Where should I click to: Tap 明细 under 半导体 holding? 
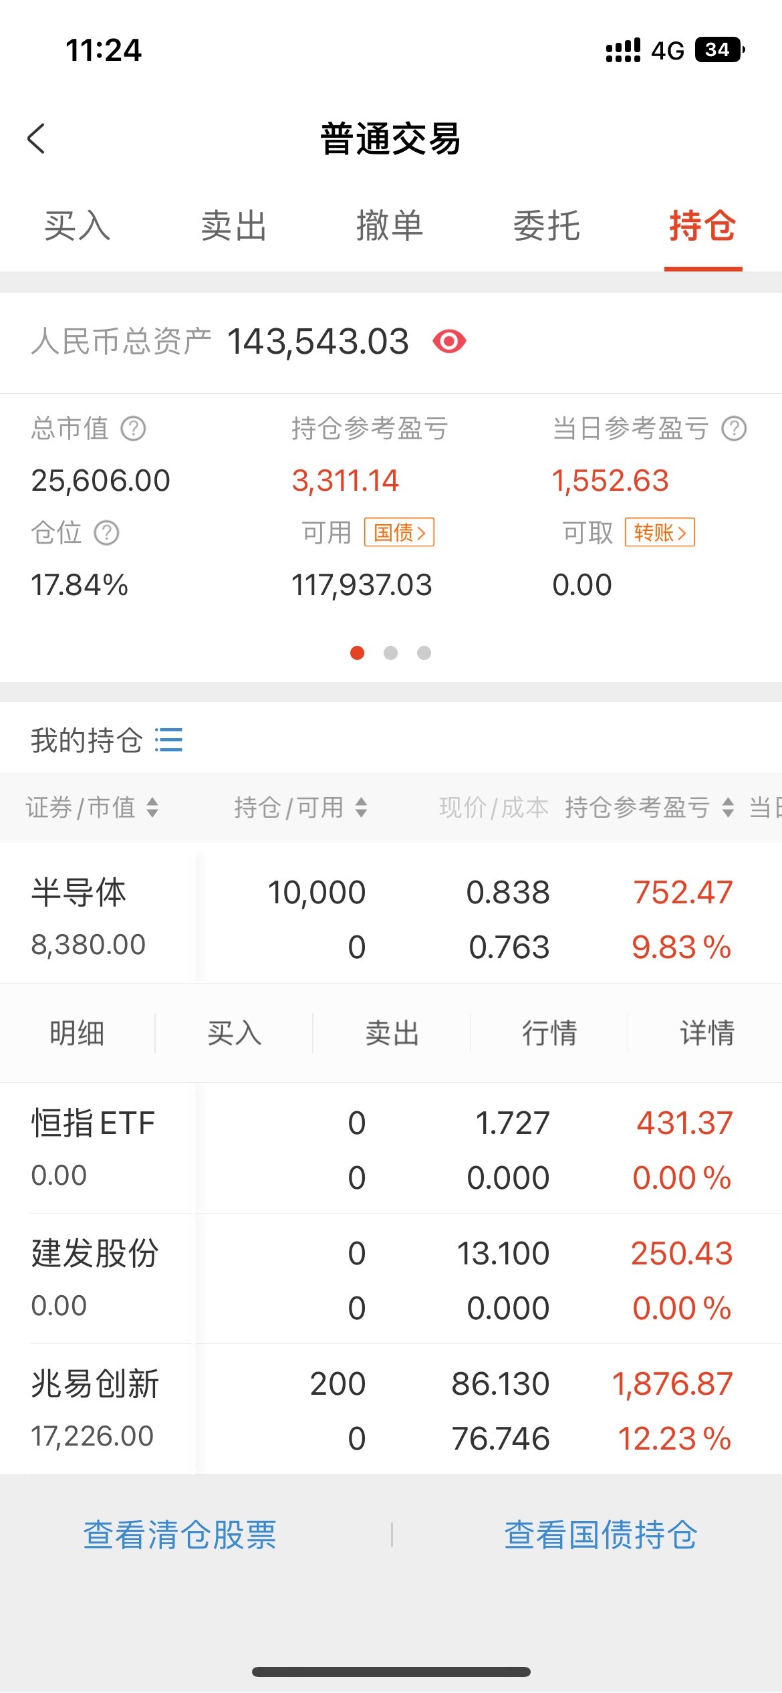coord(77,1033)
